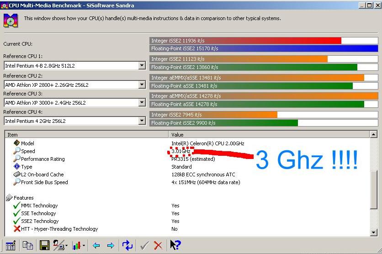Image resolution: width=382 pixels, height=254 pixels.
Task: Click the Integer aEMMX/aSSE 14278 it/s bar
Action: point(264,95)
